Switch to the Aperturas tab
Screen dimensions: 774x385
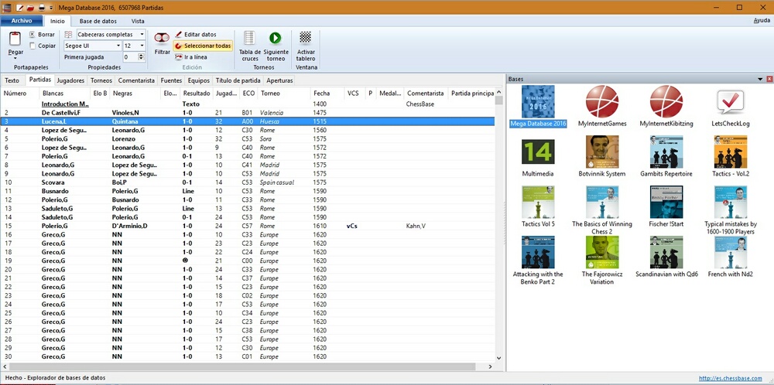click(279, 80)
